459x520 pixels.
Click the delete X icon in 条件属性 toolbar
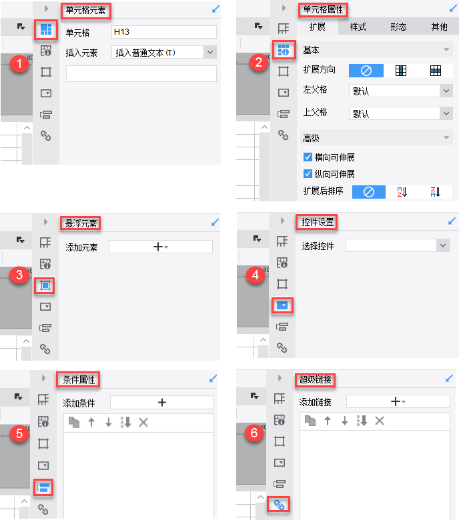[x=143, y=422]
